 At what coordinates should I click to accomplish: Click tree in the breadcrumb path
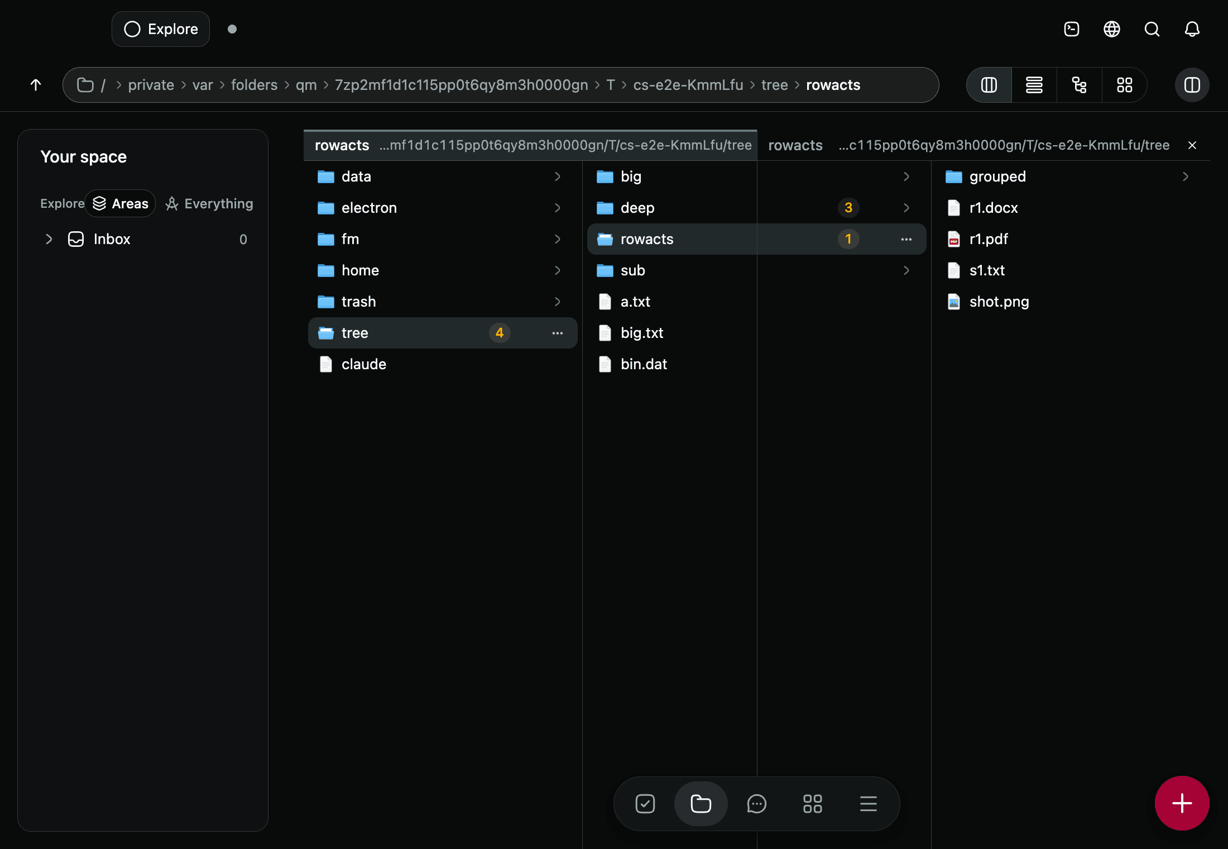pos(775,85)
